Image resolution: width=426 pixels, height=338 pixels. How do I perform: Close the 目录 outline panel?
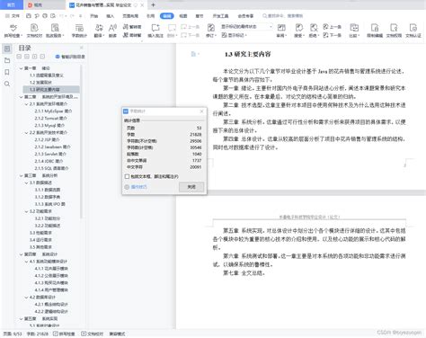pyautogui.click(x=82, y=48)
